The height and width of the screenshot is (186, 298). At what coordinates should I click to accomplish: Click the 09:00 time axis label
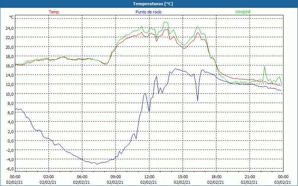tap(115, 177)
